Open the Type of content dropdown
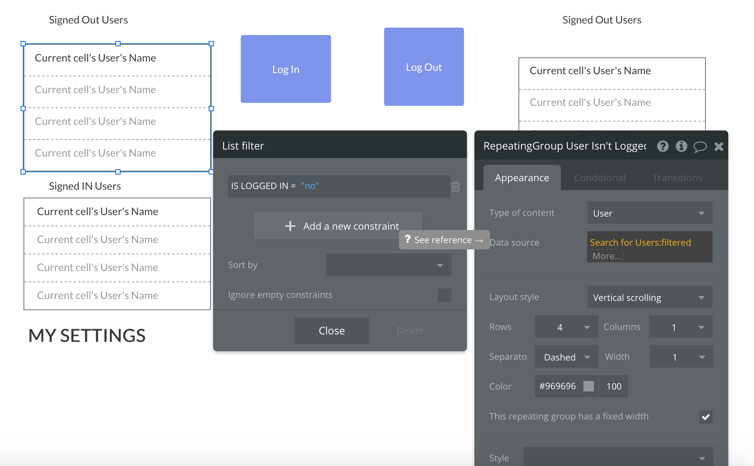This screenshot has height=466, width=754. (649, 213)
